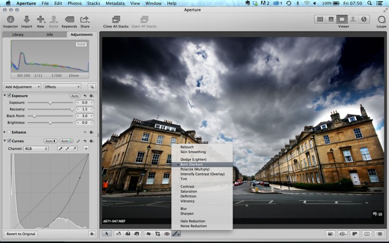
Task: Click the add point target button in Curves
Action: coord(86,148)
